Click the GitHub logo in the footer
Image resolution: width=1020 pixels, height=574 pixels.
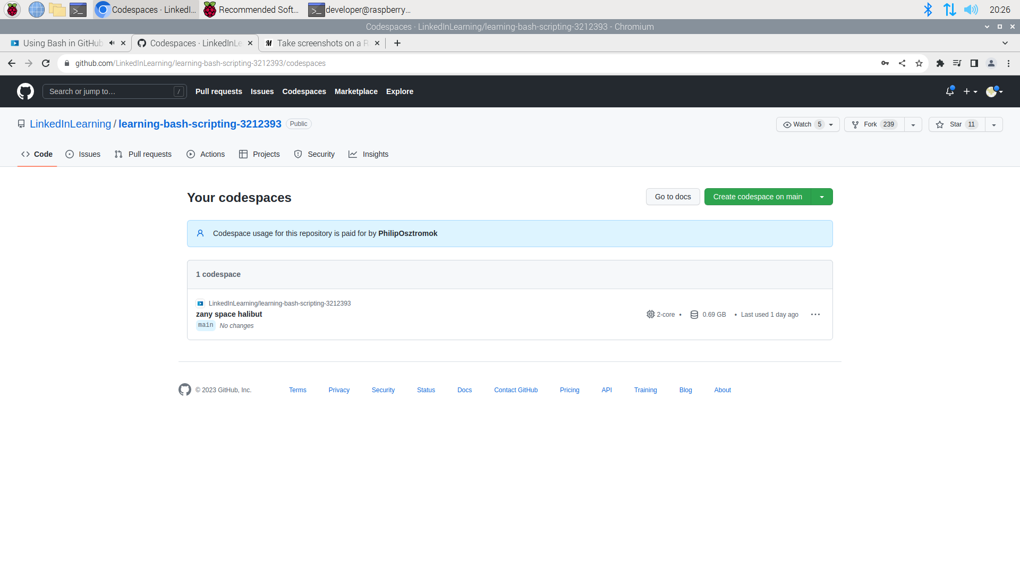click(185, 390)
